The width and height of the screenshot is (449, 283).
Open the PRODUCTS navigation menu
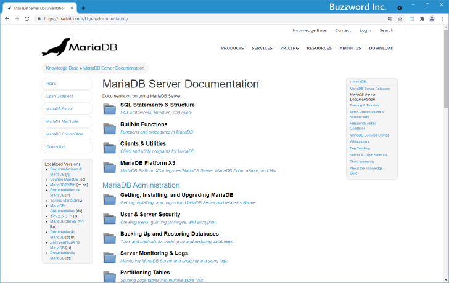(x=233, y=48)
